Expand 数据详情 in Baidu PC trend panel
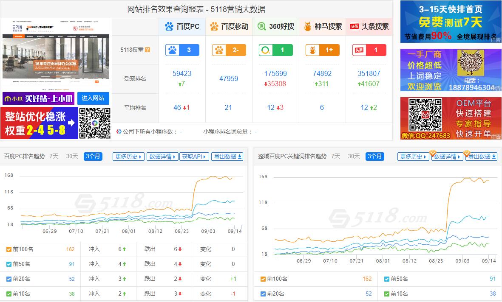The image size is (502, 302). pyautogui.click(x=162, y=157)
